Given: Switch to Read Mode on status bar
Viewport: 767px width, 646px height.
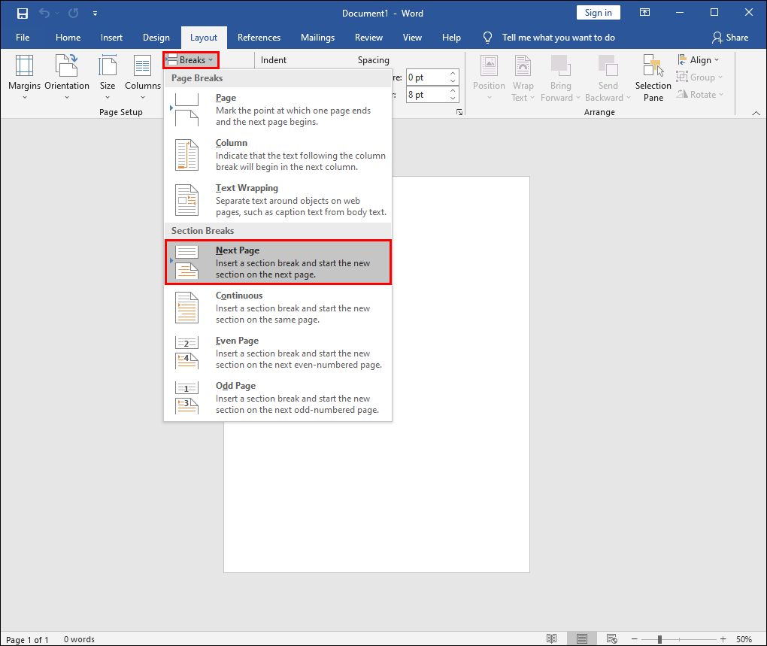Looking at the screenshot, I should pyautogui.click(x=553, y=638).
